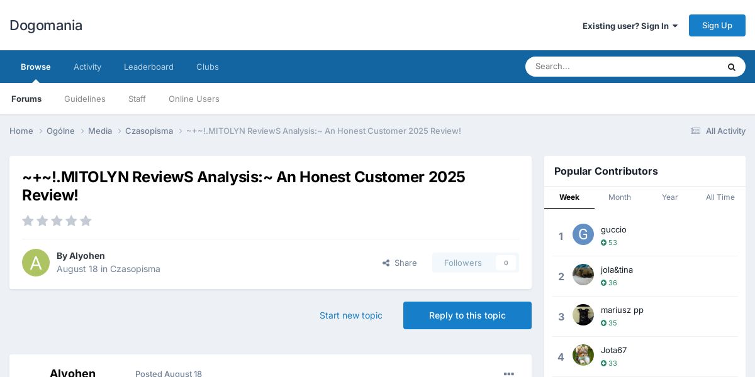Click the All Activity feed icon
This screenshot has height=377, width=755.
tap(695, 131)
